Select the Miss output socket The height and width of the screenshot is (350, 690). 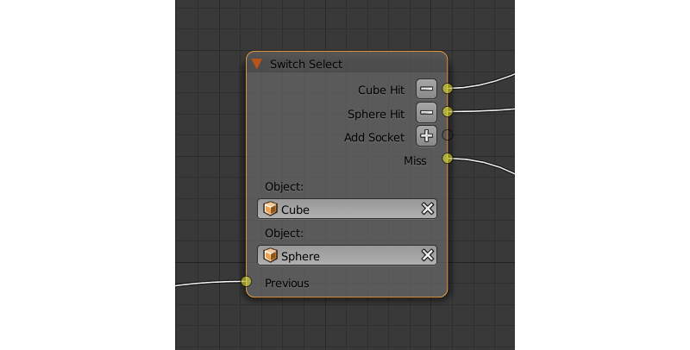point(447,158)
